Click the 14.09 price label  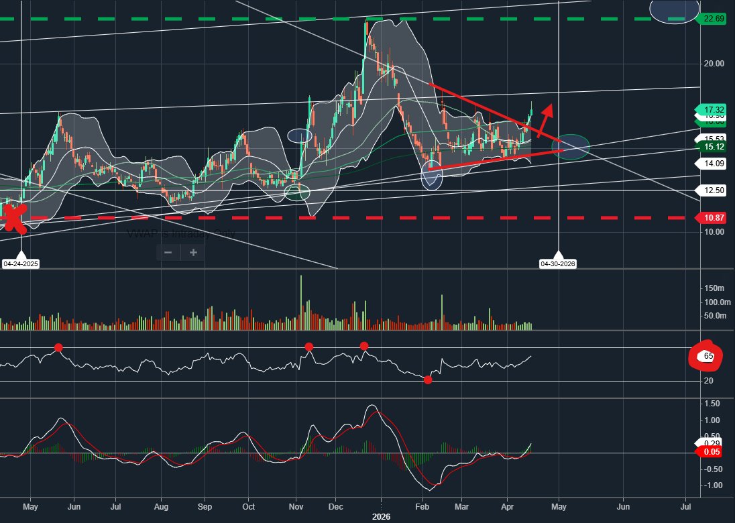click(713, 164)
